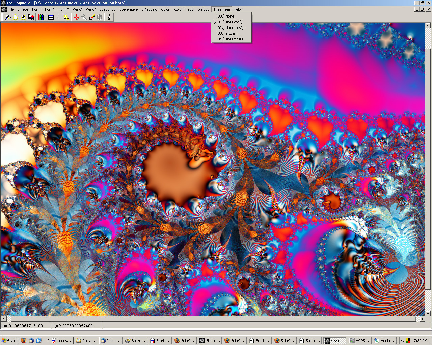The width and height of the screenshot is (432, 345).
Task: Open the File menu
Action: pyautogui.click(x=11, y=9)
